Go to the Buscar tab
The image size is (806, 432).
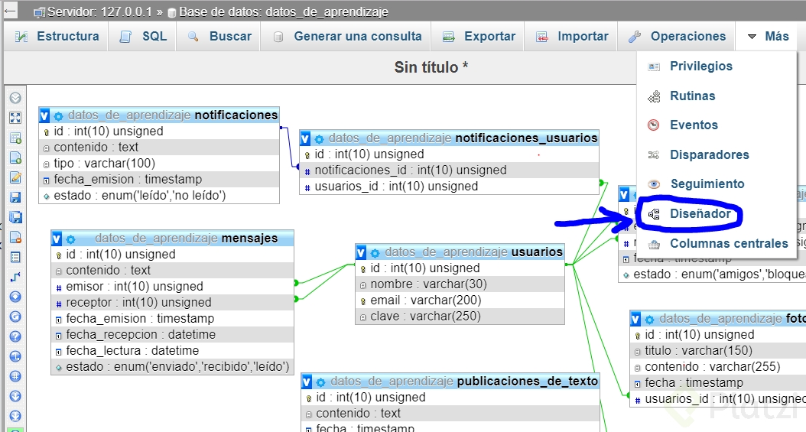click(x=219, y=37)
